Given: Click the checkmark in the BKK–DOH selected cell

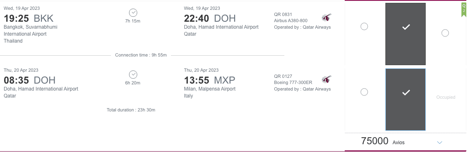Looking at the screenshot, I should [x=406, y=27].
